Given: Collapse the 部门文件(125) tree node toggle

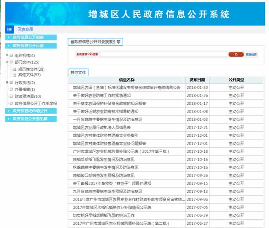Looking at the screenshot, I should [7, 62].
